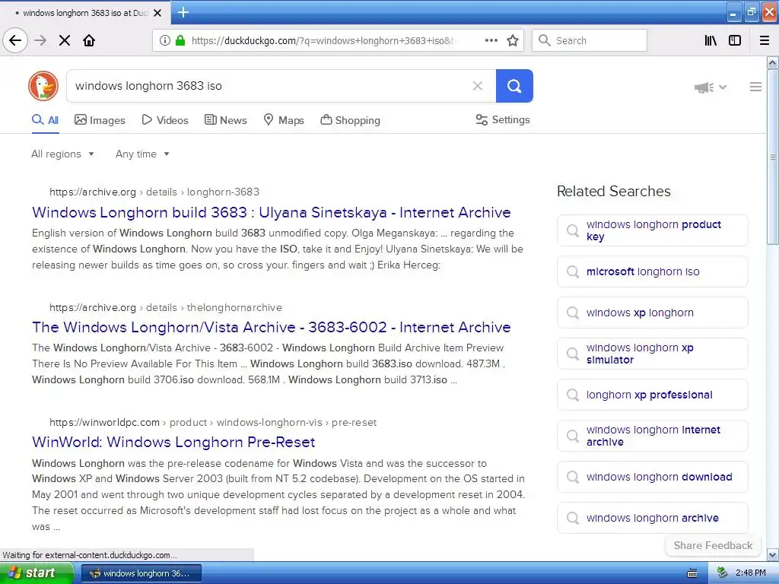Click the scrollbar down arrow
Viewport: 779px width, 584px height.
click(773, 554)
